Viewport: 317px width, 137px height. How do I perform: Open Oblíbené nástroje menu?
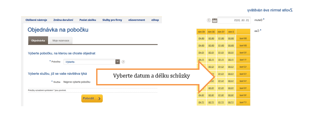(36, 20)
